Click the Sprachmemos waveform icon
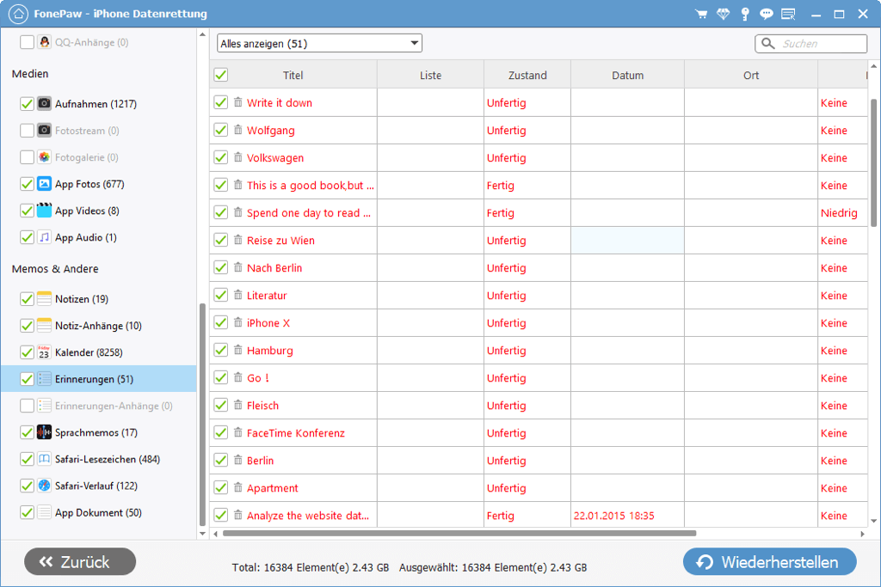Screen dimensions: 881x587 click(45, 432)
